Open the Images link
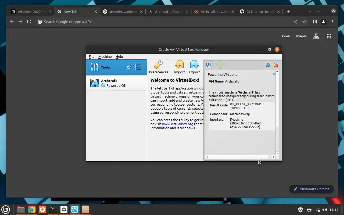Image resolution: width=344 pixels, height=215 pixels. 301,36
